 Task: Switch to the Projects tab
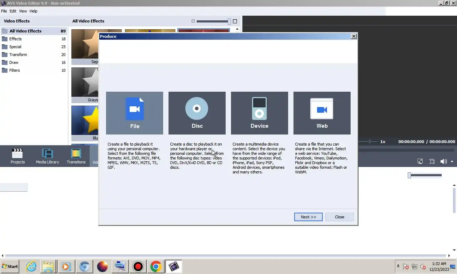[x=17, y=156]
